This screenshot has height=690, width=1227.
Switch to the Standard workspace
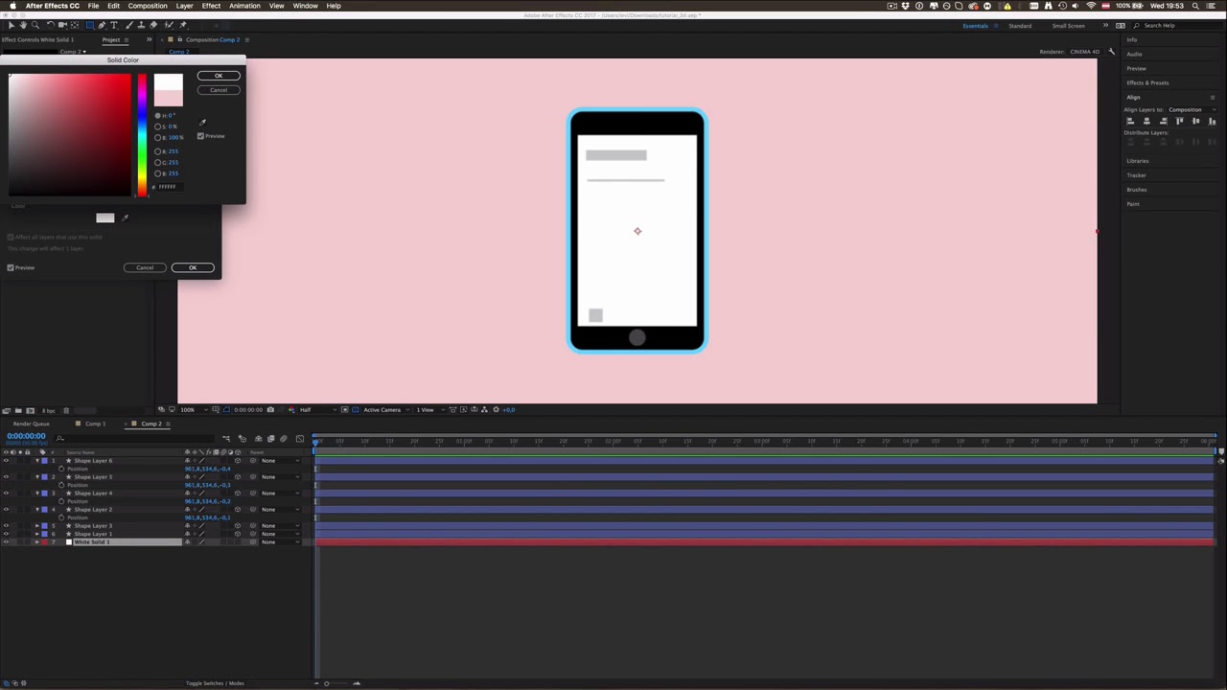click(1020, 26)
